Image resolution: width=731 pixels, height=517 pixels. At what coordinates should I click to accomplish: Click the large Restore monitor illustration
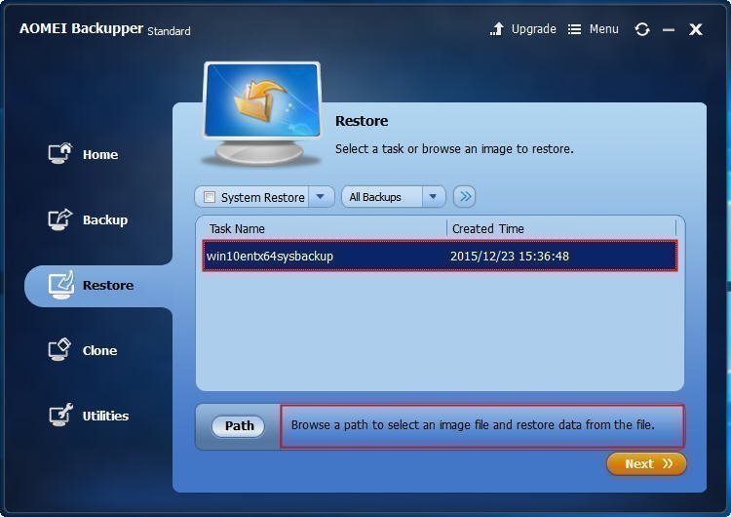262,113
